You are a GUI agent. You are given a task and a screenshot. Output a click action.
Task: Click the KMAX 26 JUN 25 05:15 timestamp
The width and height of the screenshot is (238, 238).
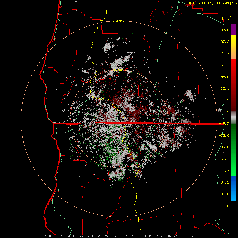tap(169, 236)
